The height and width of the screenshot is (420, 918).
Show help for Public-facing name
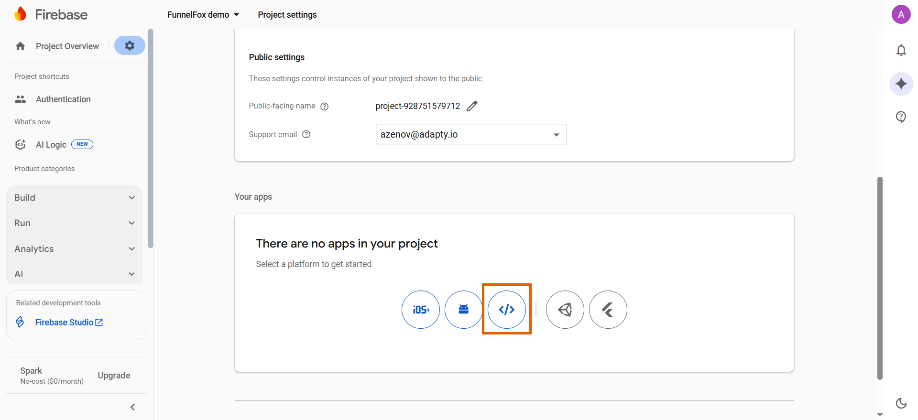pos(324,107)
